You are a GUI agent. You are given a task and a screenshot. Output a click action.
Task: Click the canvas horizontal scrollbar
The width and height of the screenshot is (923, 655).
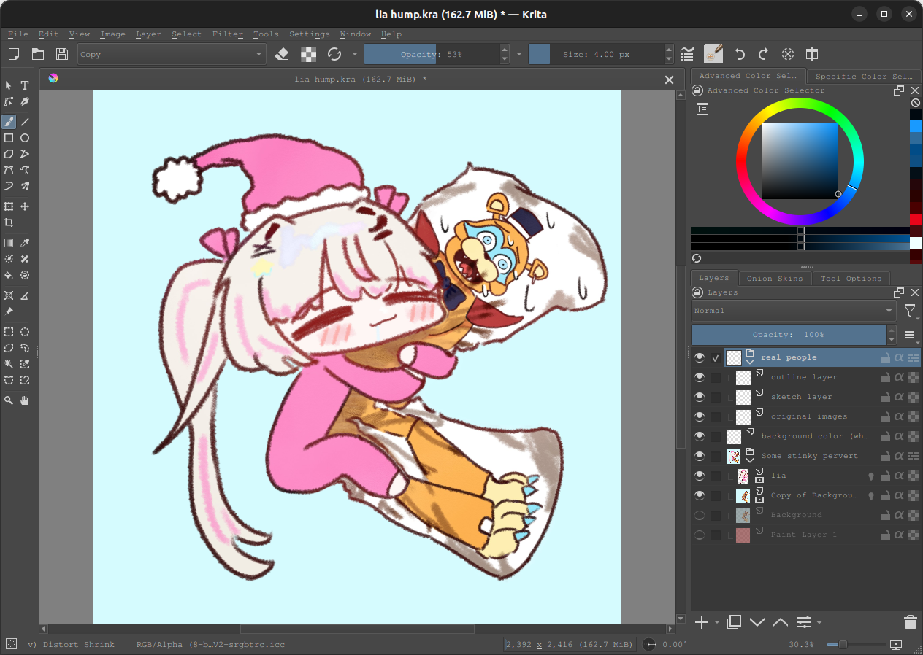(x=357, y=629)
